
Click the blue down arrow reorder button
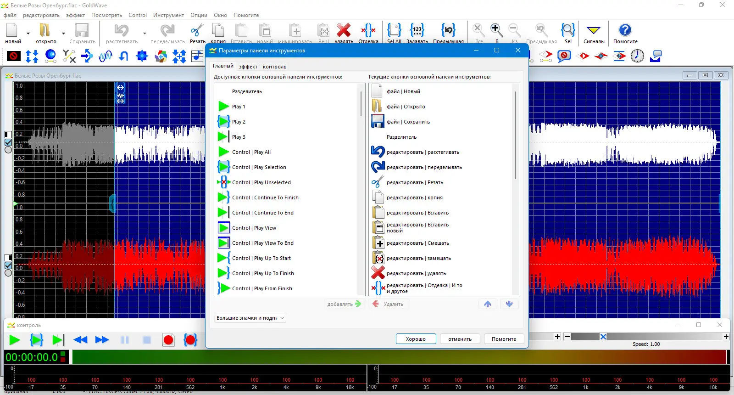click(509, 304)
